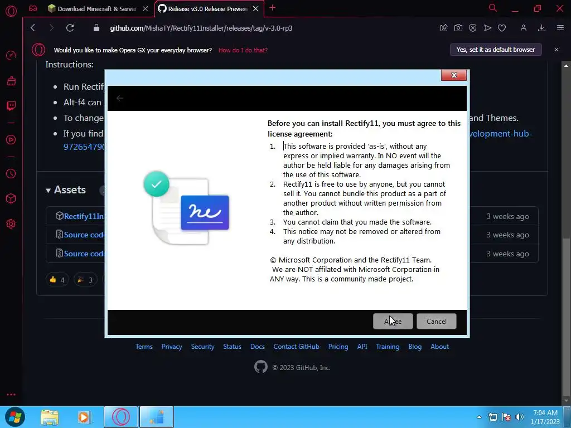571x428 pixels.
Task: Click 'How do I do that?' link
Action: 243,50
